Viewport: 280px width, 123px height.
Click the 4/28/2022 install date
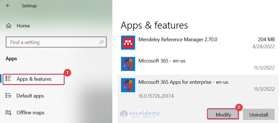(263, 46)
